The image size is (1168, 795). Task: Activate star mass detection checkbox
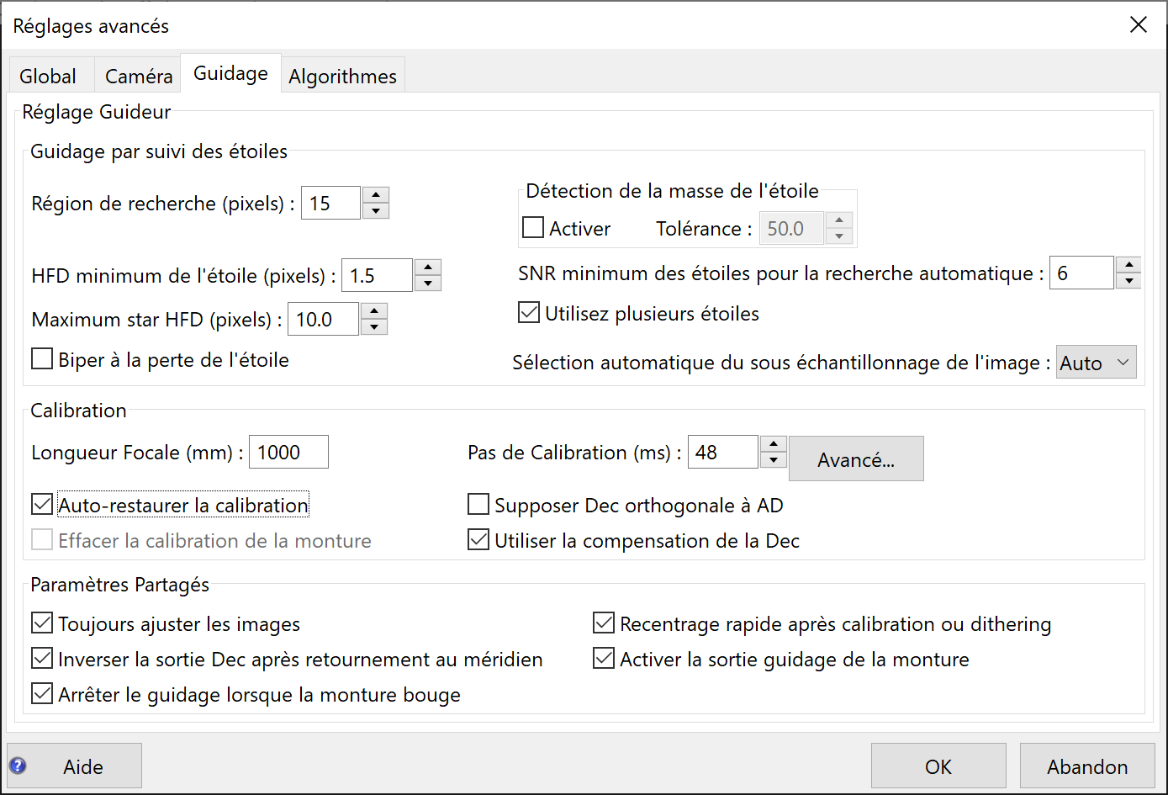(533, 228)
